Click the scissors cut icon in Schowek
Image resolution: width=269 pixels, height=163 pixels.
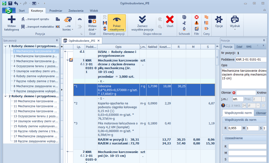pos(184,23)
